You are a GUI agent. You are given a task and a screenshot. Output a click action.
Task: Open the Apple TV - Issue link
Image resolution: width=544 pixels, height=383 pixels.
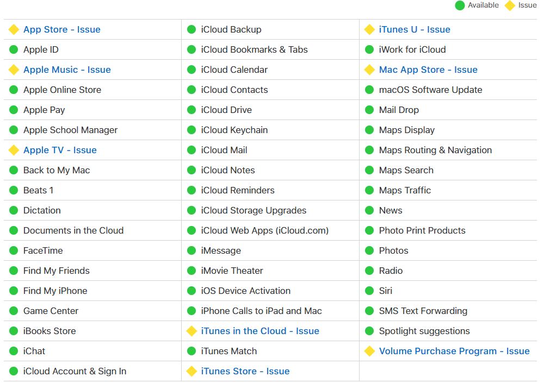tap(60, 150)
